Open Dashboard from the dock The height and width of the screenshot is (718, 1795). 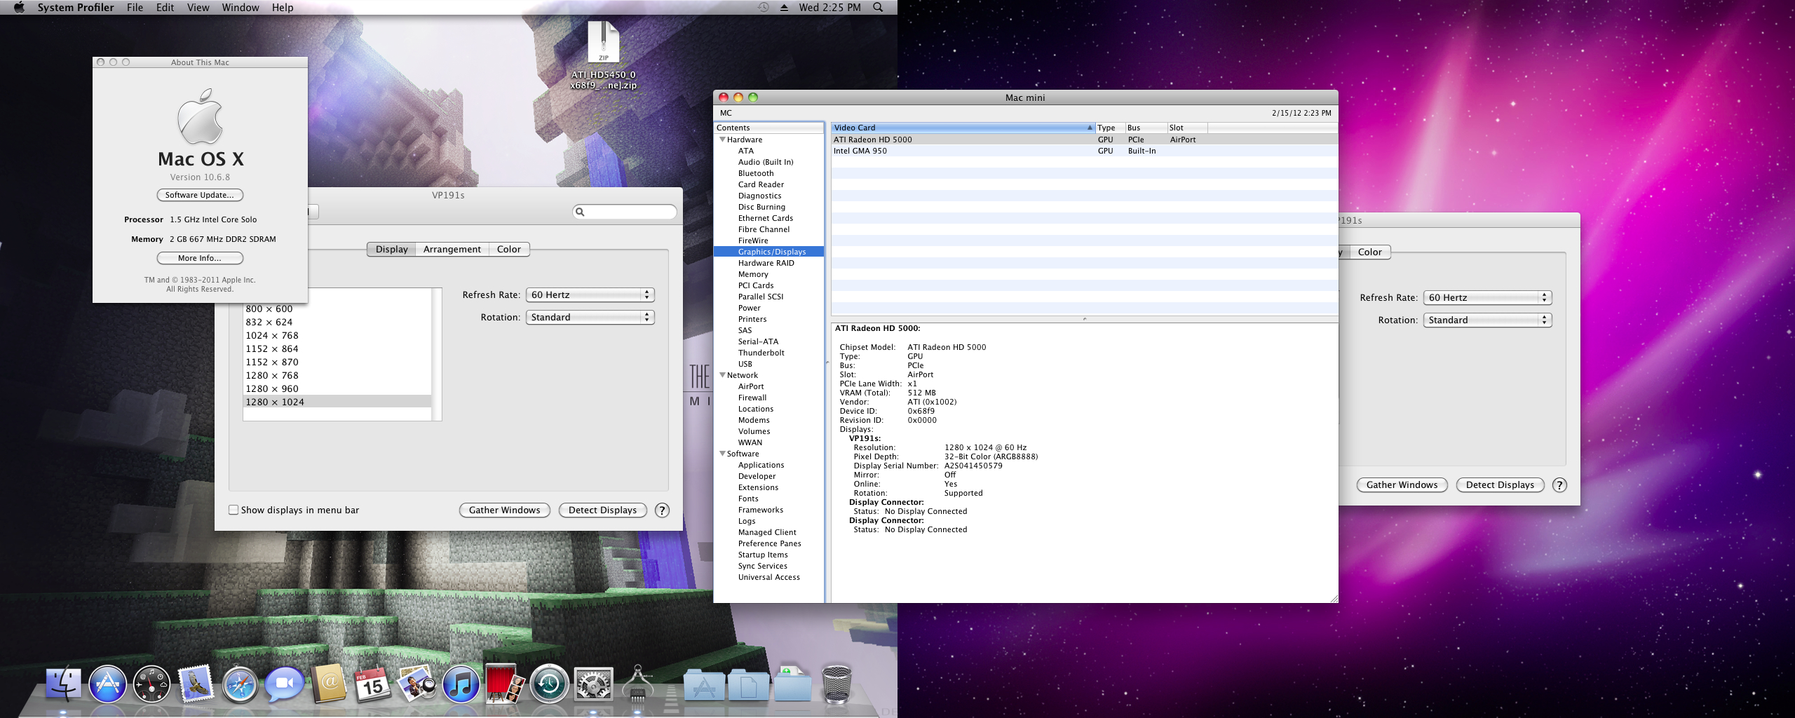click(151, 684)
